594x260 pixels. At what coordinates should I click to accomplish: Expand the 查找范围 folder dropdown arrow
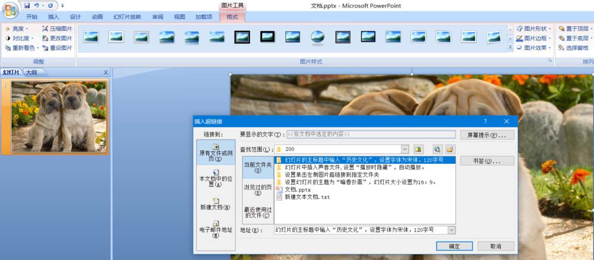point(405,149)
